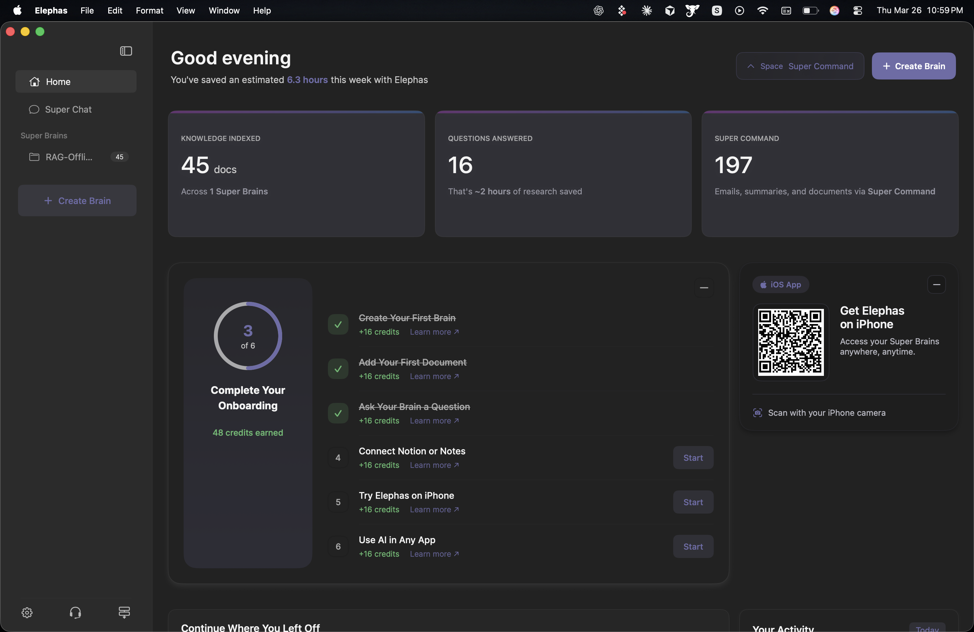Click the 48 credits earned text
The width and height of the screenshot is (974, 632).
pyautogui.click(x=248, y=432)
